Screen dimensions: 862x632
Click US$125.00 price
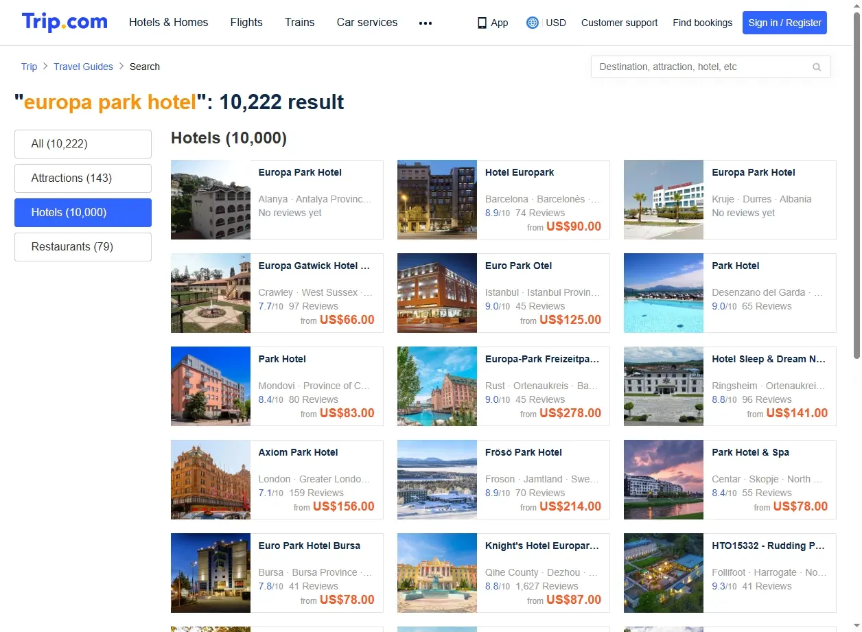tap(570, 320)
